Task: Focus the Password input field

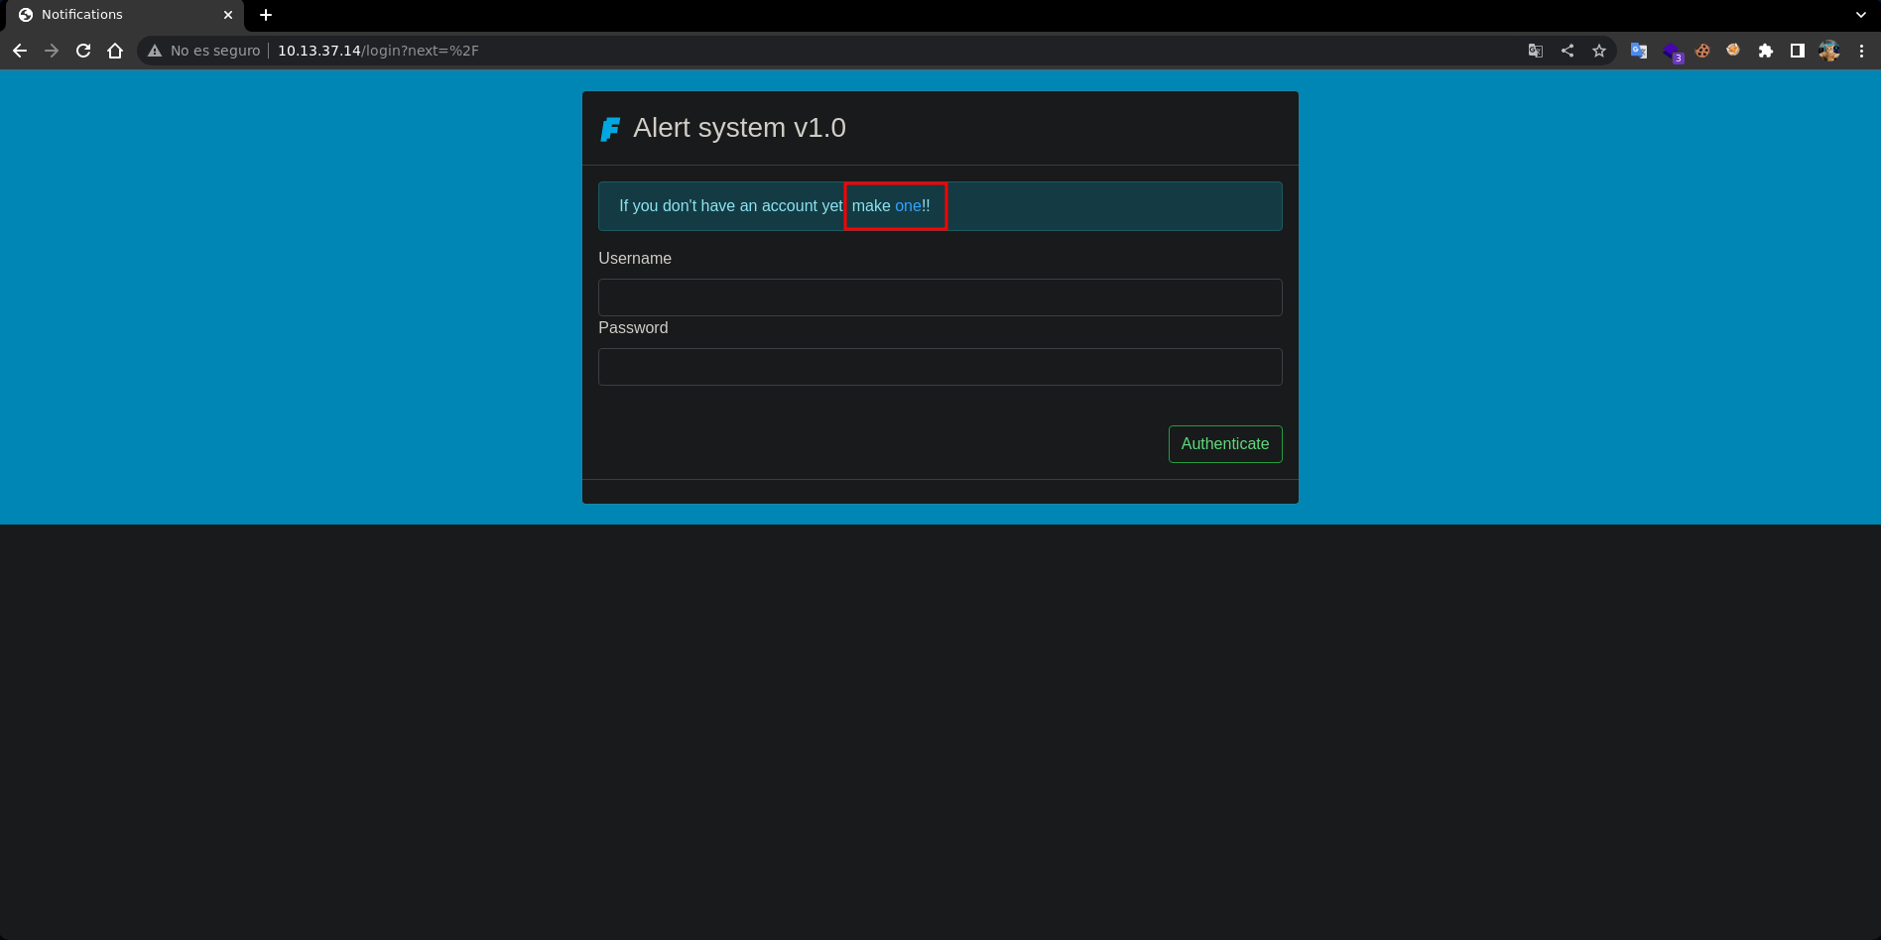Action: click(x=940, y=367)
